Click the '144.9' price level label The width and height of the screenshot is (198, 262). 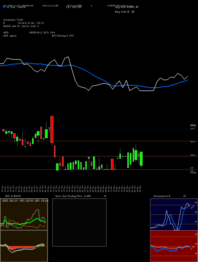[x=192, y=155]
